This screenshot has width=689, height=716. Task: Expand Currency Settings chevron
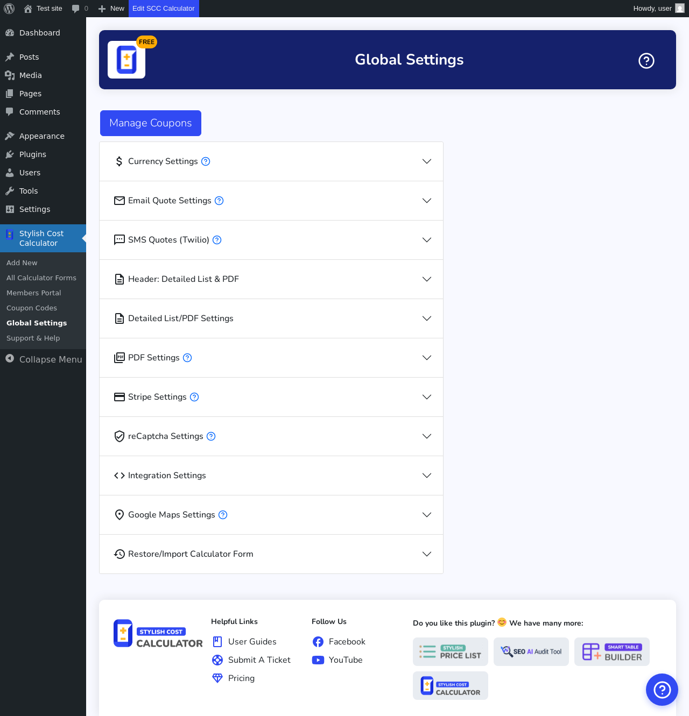point(427,161)
